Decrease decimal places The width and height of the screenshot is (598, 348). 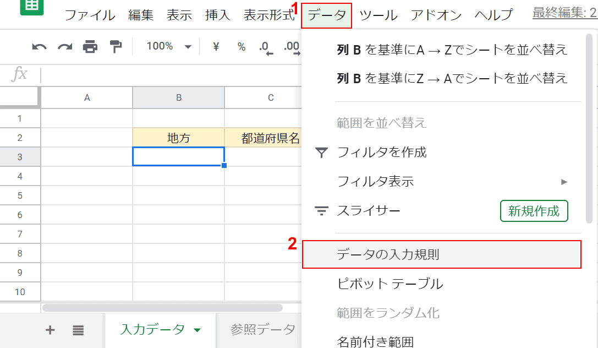click(266, 48)
